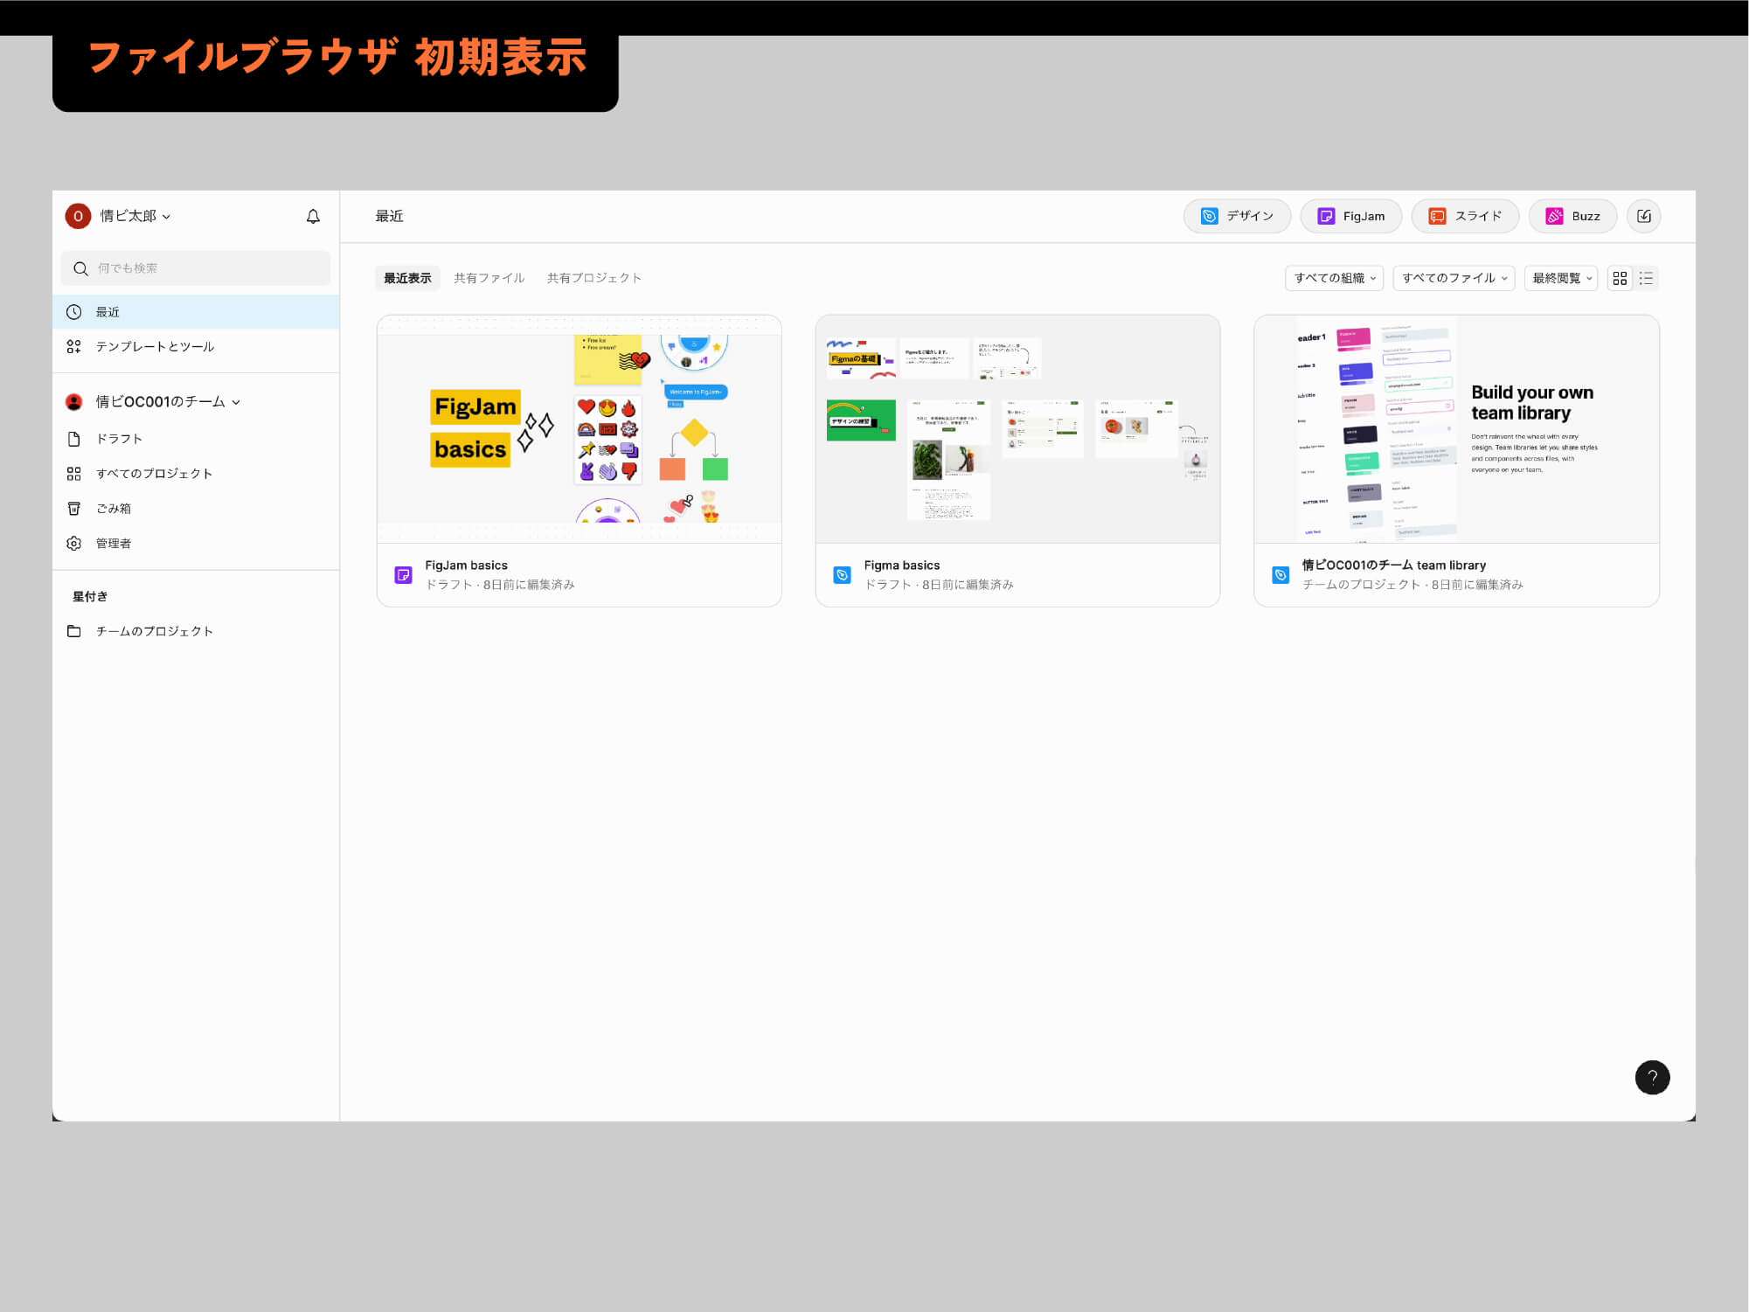Screen dimensions: 1749x1312
Task: Click the import file icon button
Action: pos(1643,216)
